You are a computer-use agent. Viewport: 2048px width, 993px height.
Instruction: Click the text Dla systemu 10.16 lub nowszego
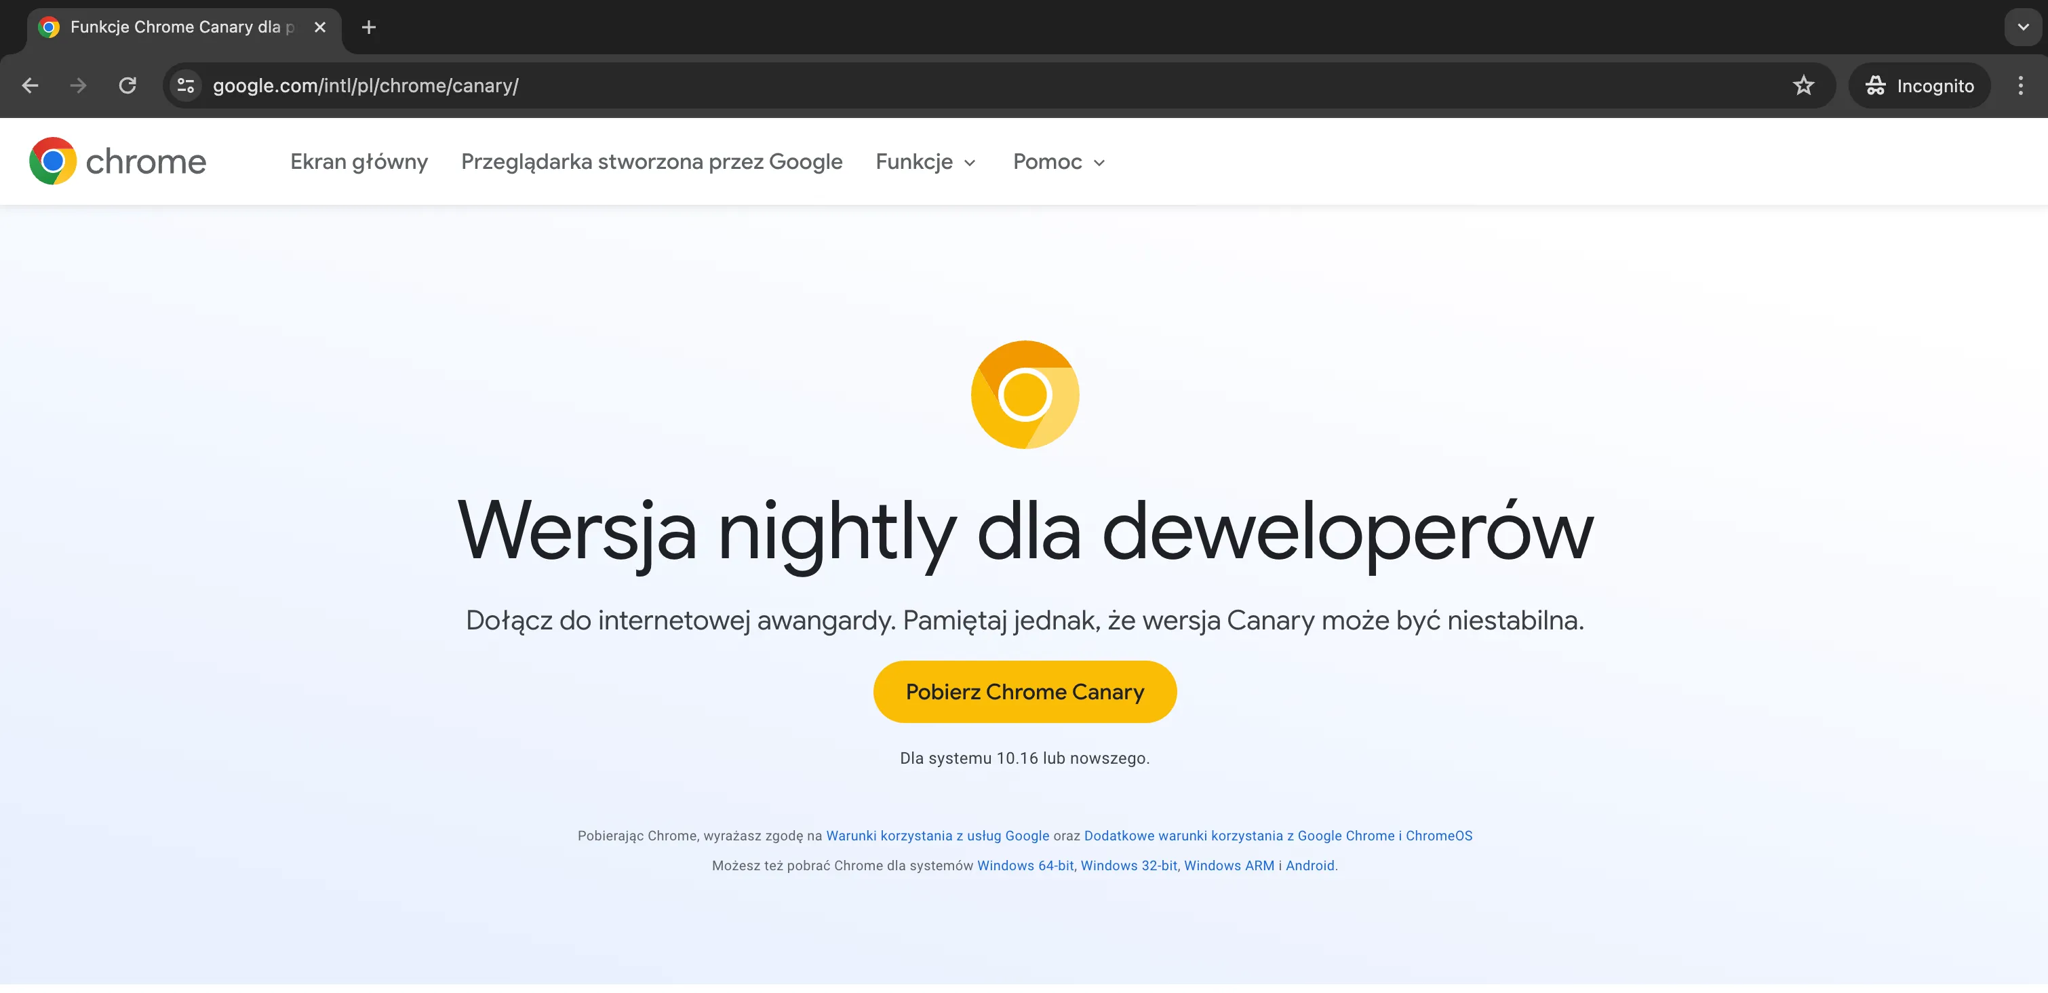coord(1025,758)
